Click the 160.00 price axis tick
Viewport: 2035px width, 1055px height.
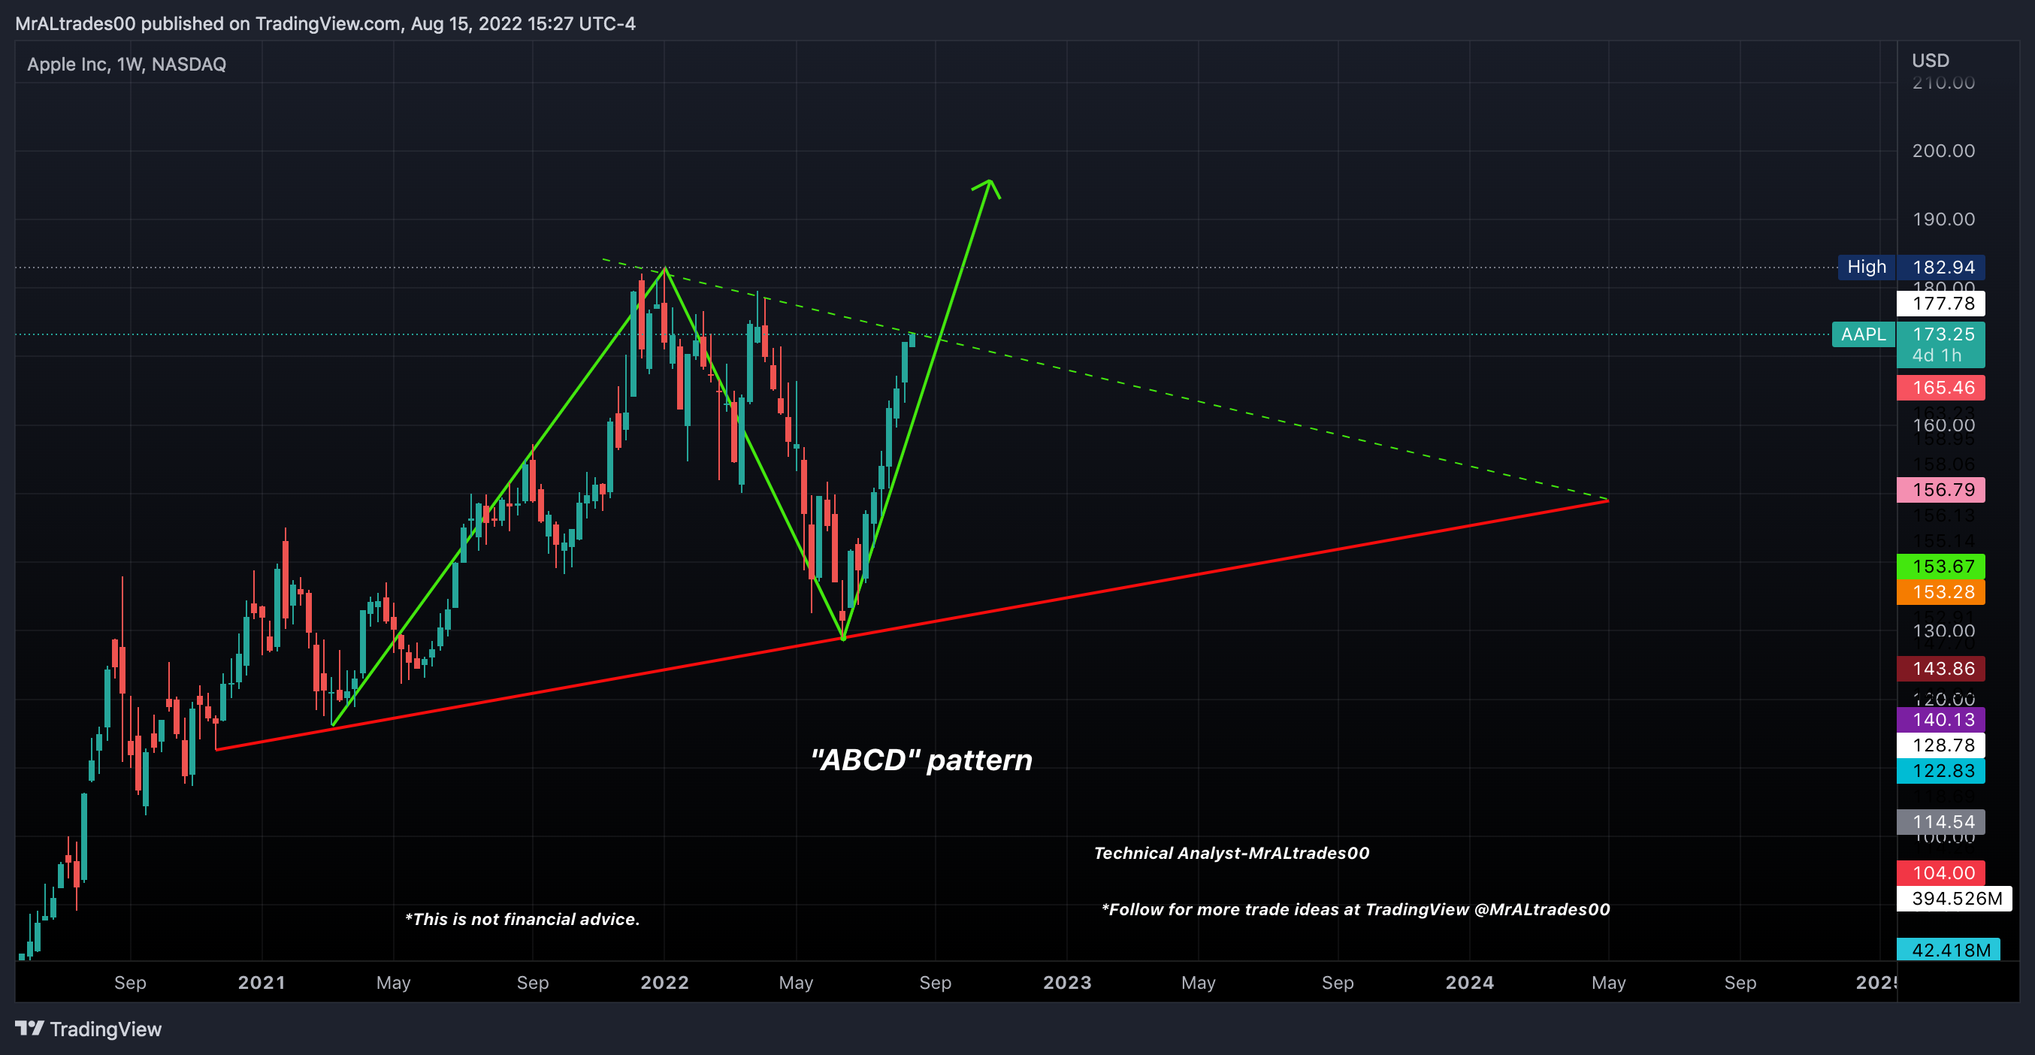[1943, 425]
